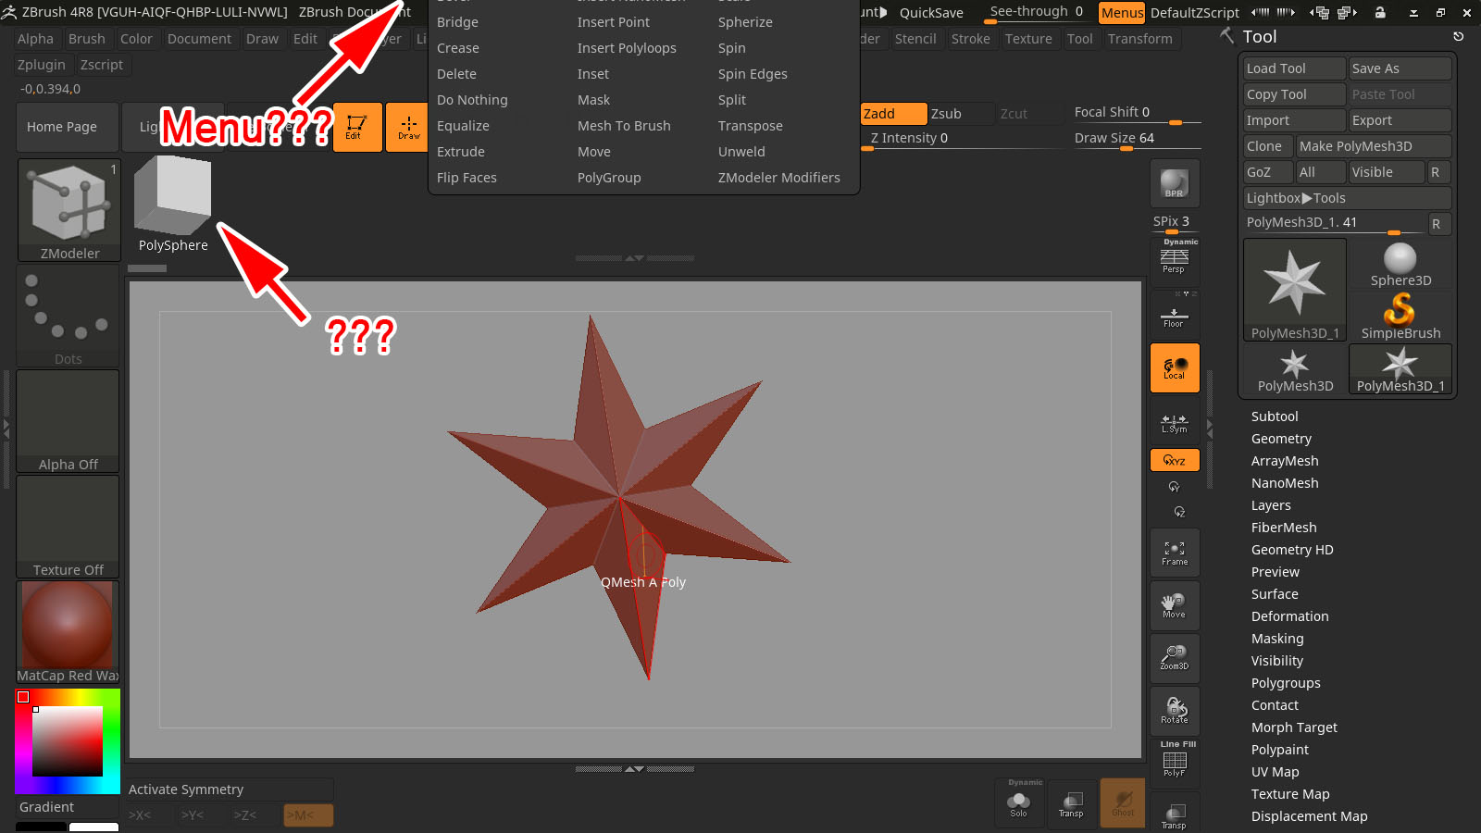Click the Zoom3D icon
Image resolution: width=1481 pixels, height=833 pixels.
pos(1175,659)
